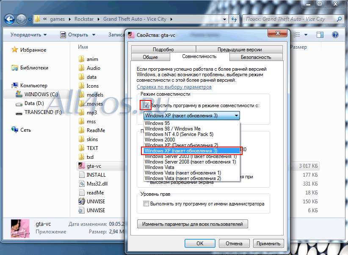Click the blue help question mark icon
Image resolution: width=348 pixels, height=255 pixels.
(x=335, y=35)
